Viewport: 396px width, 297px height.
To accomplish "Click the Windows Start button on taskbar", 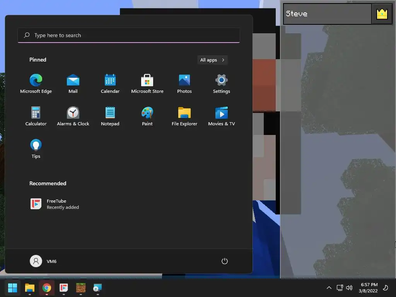I will pos(12,288).
